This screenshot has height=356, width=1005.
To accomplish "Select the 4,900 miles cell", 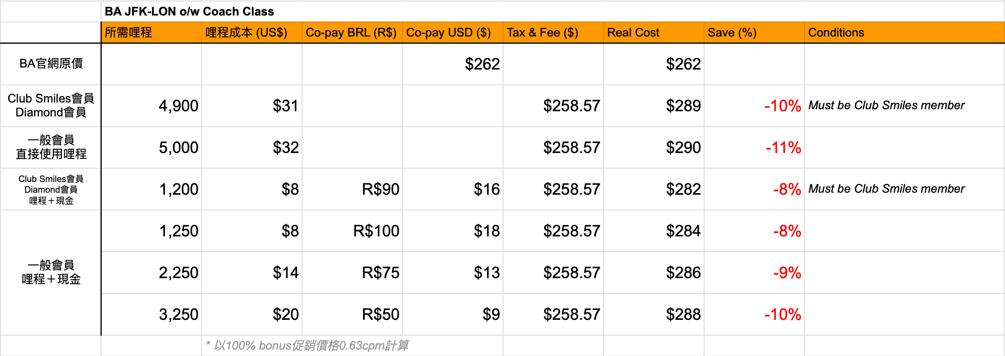I will (x=151, y=106).
